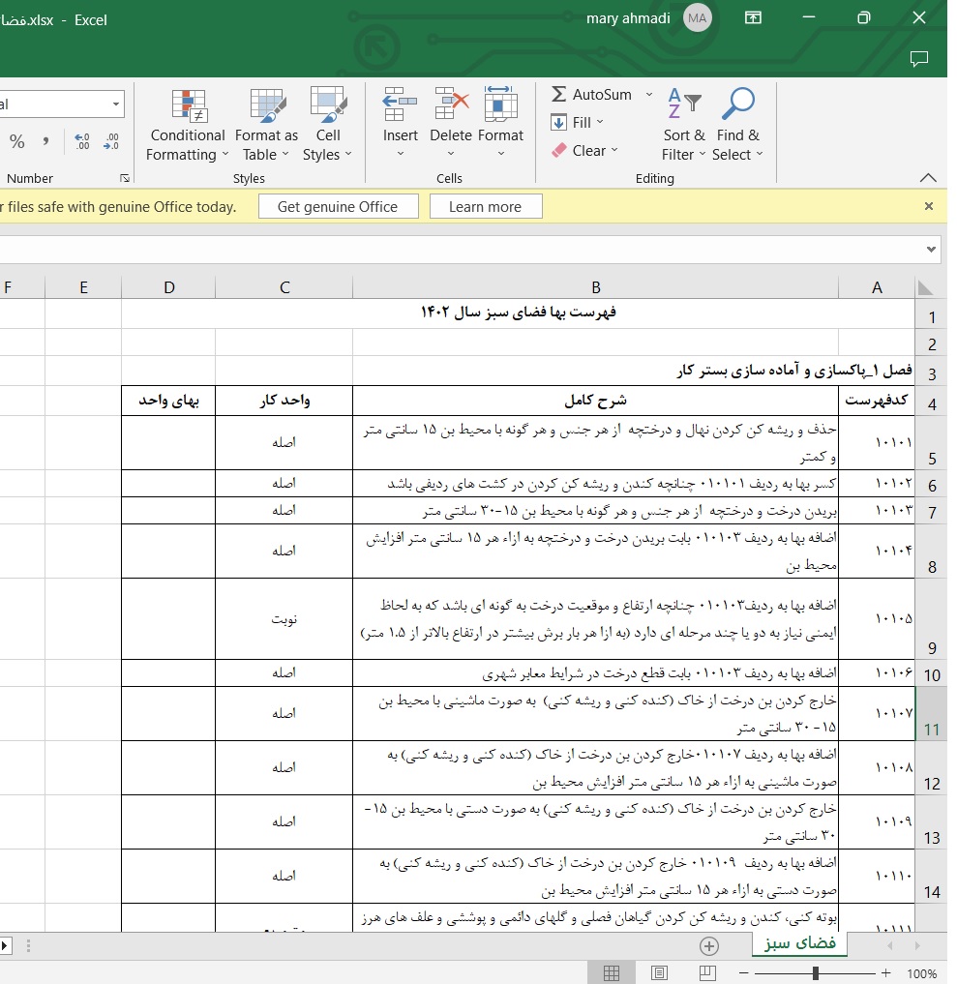957x984 pixels.
Task: Collapse the ribbon
Action: (x=928, y=178)
